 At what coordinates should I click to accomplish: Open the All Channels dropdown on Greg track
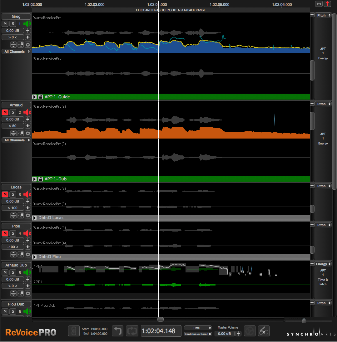click(x=16, y=51)
